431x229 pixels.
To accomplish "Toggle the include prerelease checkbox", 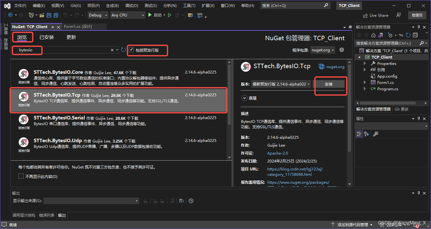I will [131, 50].
